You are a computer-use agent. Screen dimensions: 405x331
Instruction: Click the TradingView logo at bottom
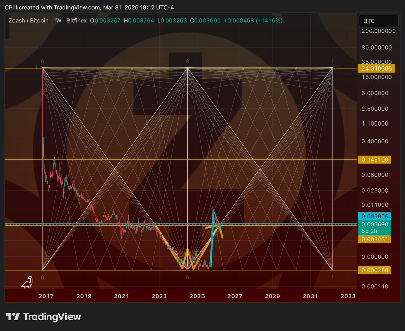point(43,317)
